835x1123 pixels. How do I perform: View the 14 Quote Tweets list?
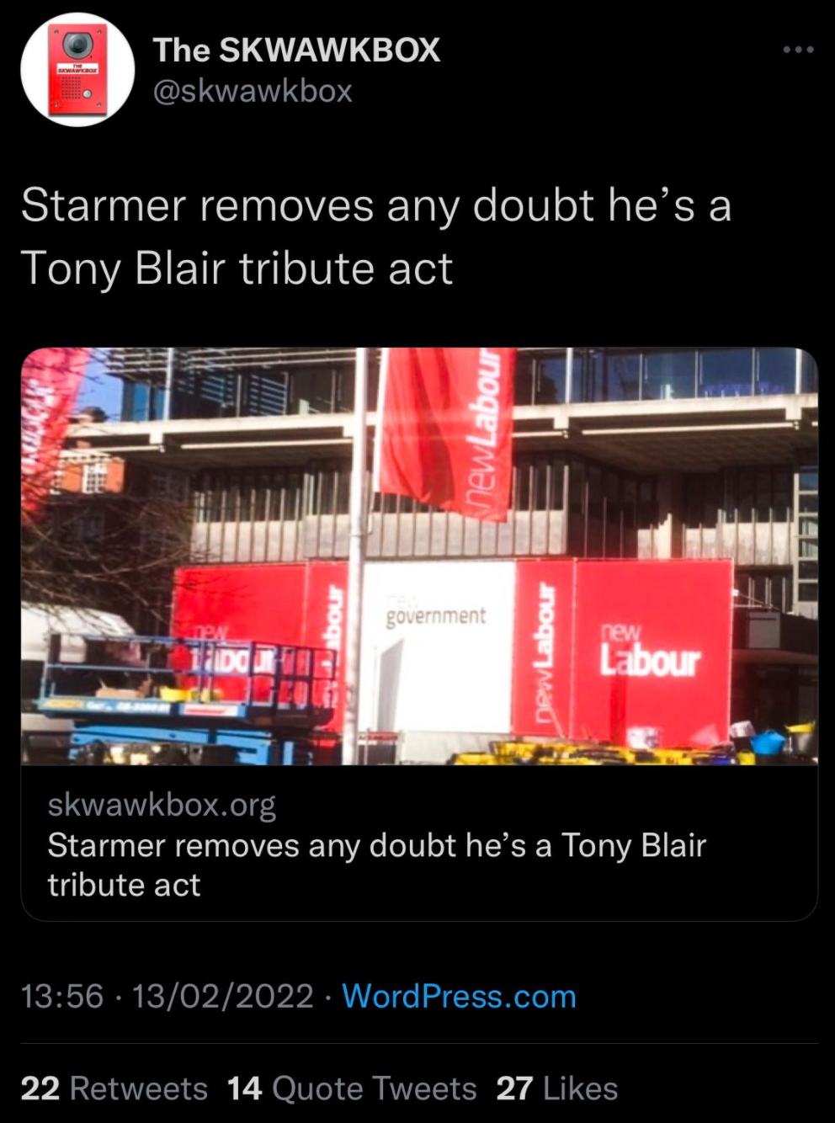(x=352, y=1088)
